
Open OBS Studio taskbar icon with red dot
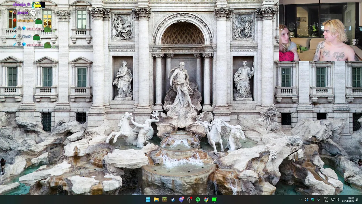click(189, 199)
